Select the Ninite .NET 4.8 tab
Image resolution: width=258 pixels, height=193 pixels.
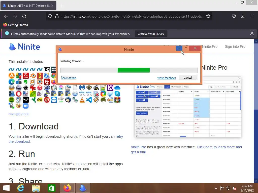pos(28,6)
